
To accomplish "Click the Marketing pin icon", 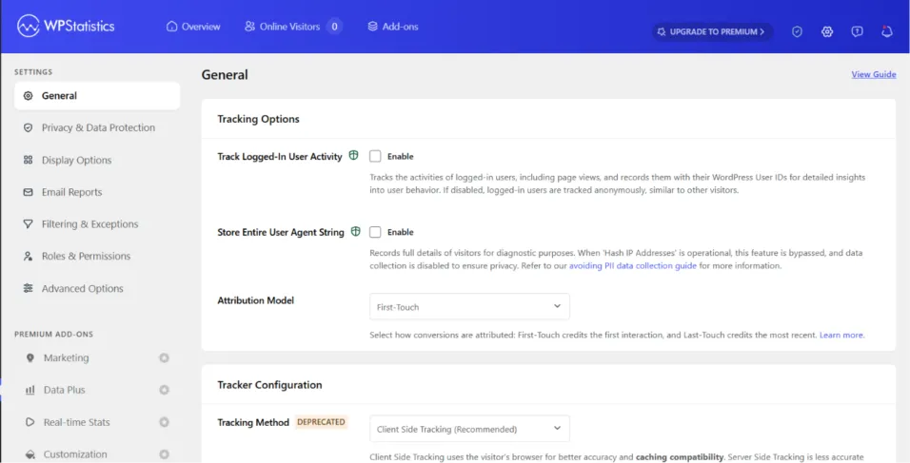I will tap(30, 357).
